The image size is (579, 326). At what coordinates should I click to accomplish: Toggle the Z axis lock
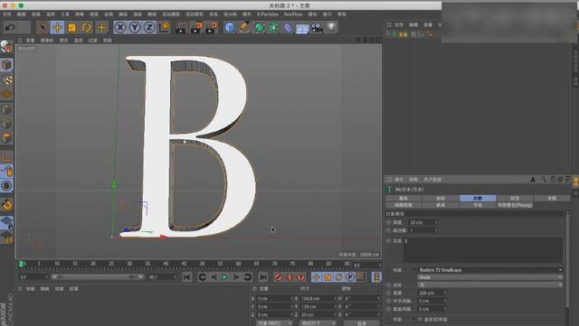coord(149,27)
